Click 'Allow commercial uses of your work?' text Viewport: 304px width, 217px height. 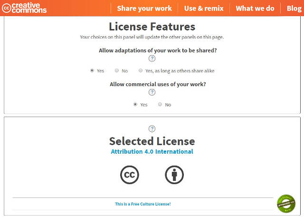pyautogui.click(x=158, y=84)
